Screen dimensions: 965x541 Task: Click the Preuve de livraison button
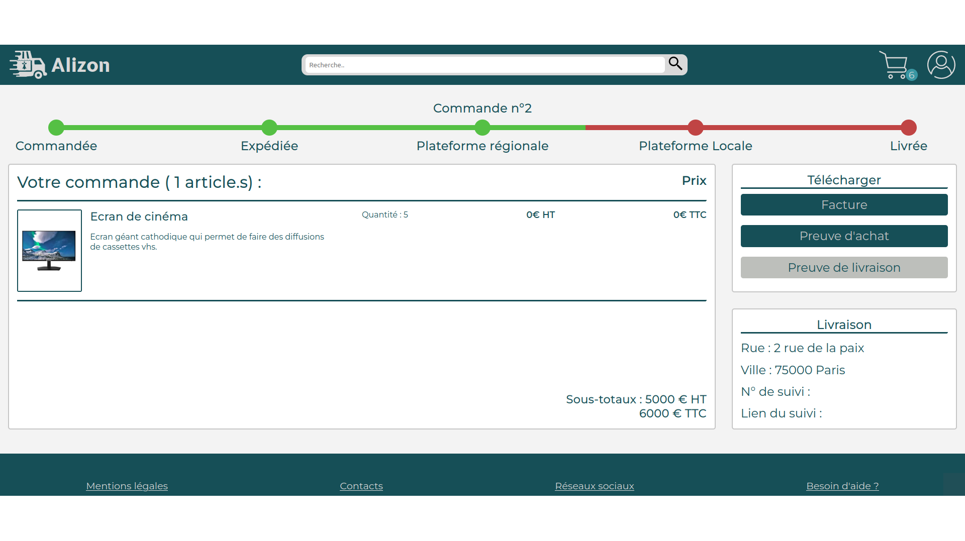coord(844,268)
